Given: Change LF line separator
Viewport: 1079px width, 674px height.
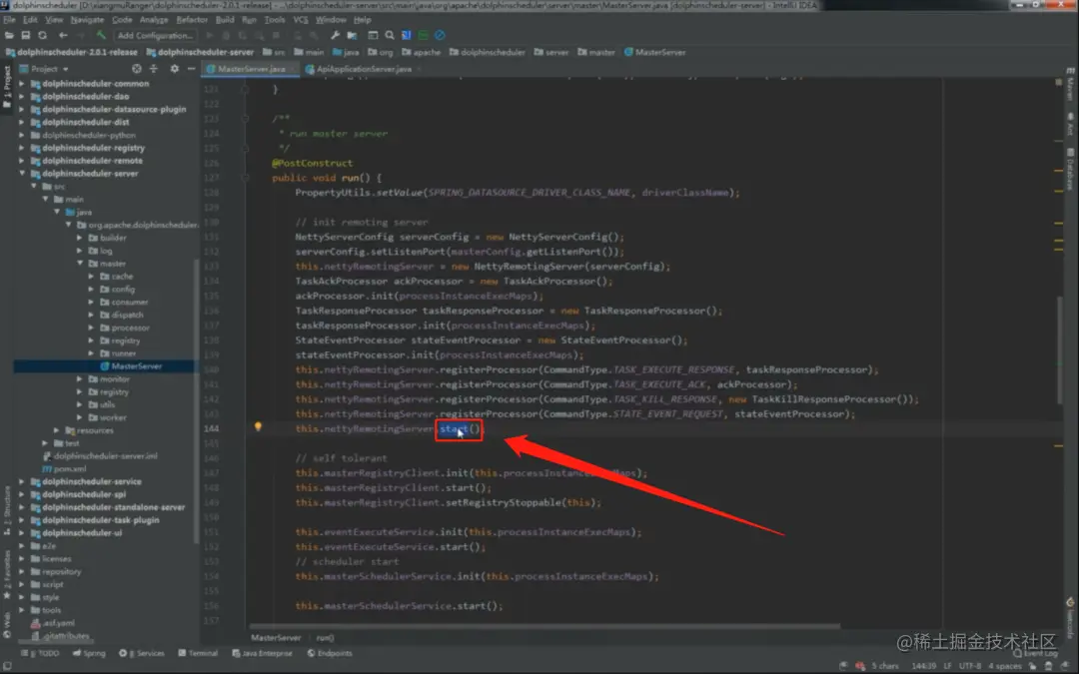Looking at the screenshot, I should [947, 666].
